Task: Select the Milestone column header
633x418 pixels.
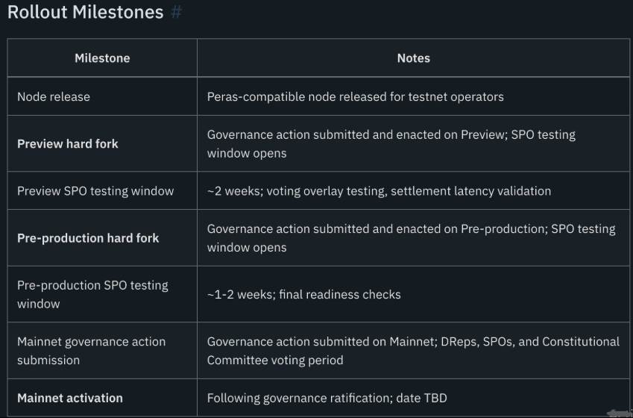Action: (102, 58)
